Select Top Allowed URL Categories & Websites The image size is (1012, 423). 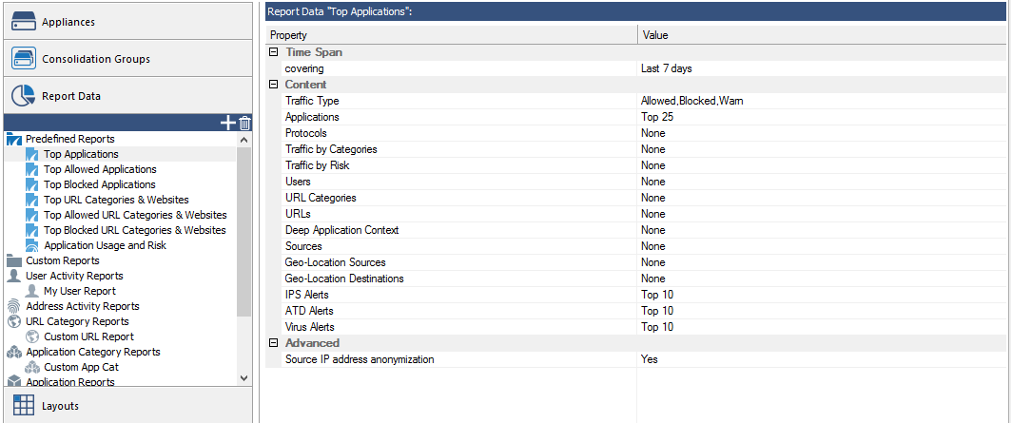click(x=135, y=216)
